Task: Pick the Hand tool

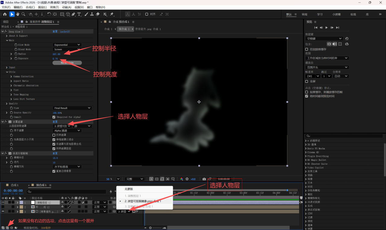Action: (18, 14)
